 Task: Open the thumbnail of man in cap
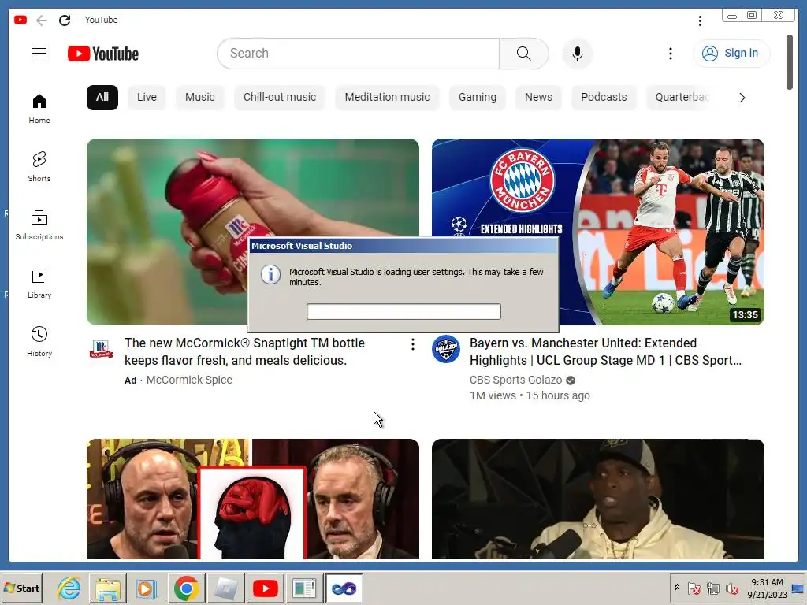coord(597,499)
